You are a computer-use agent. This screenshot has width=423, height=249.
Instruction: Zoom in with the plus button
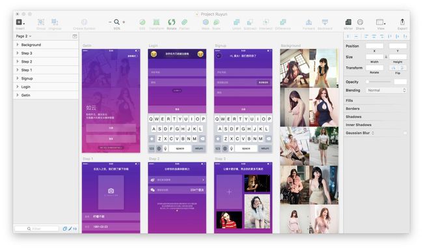[124, 22]
